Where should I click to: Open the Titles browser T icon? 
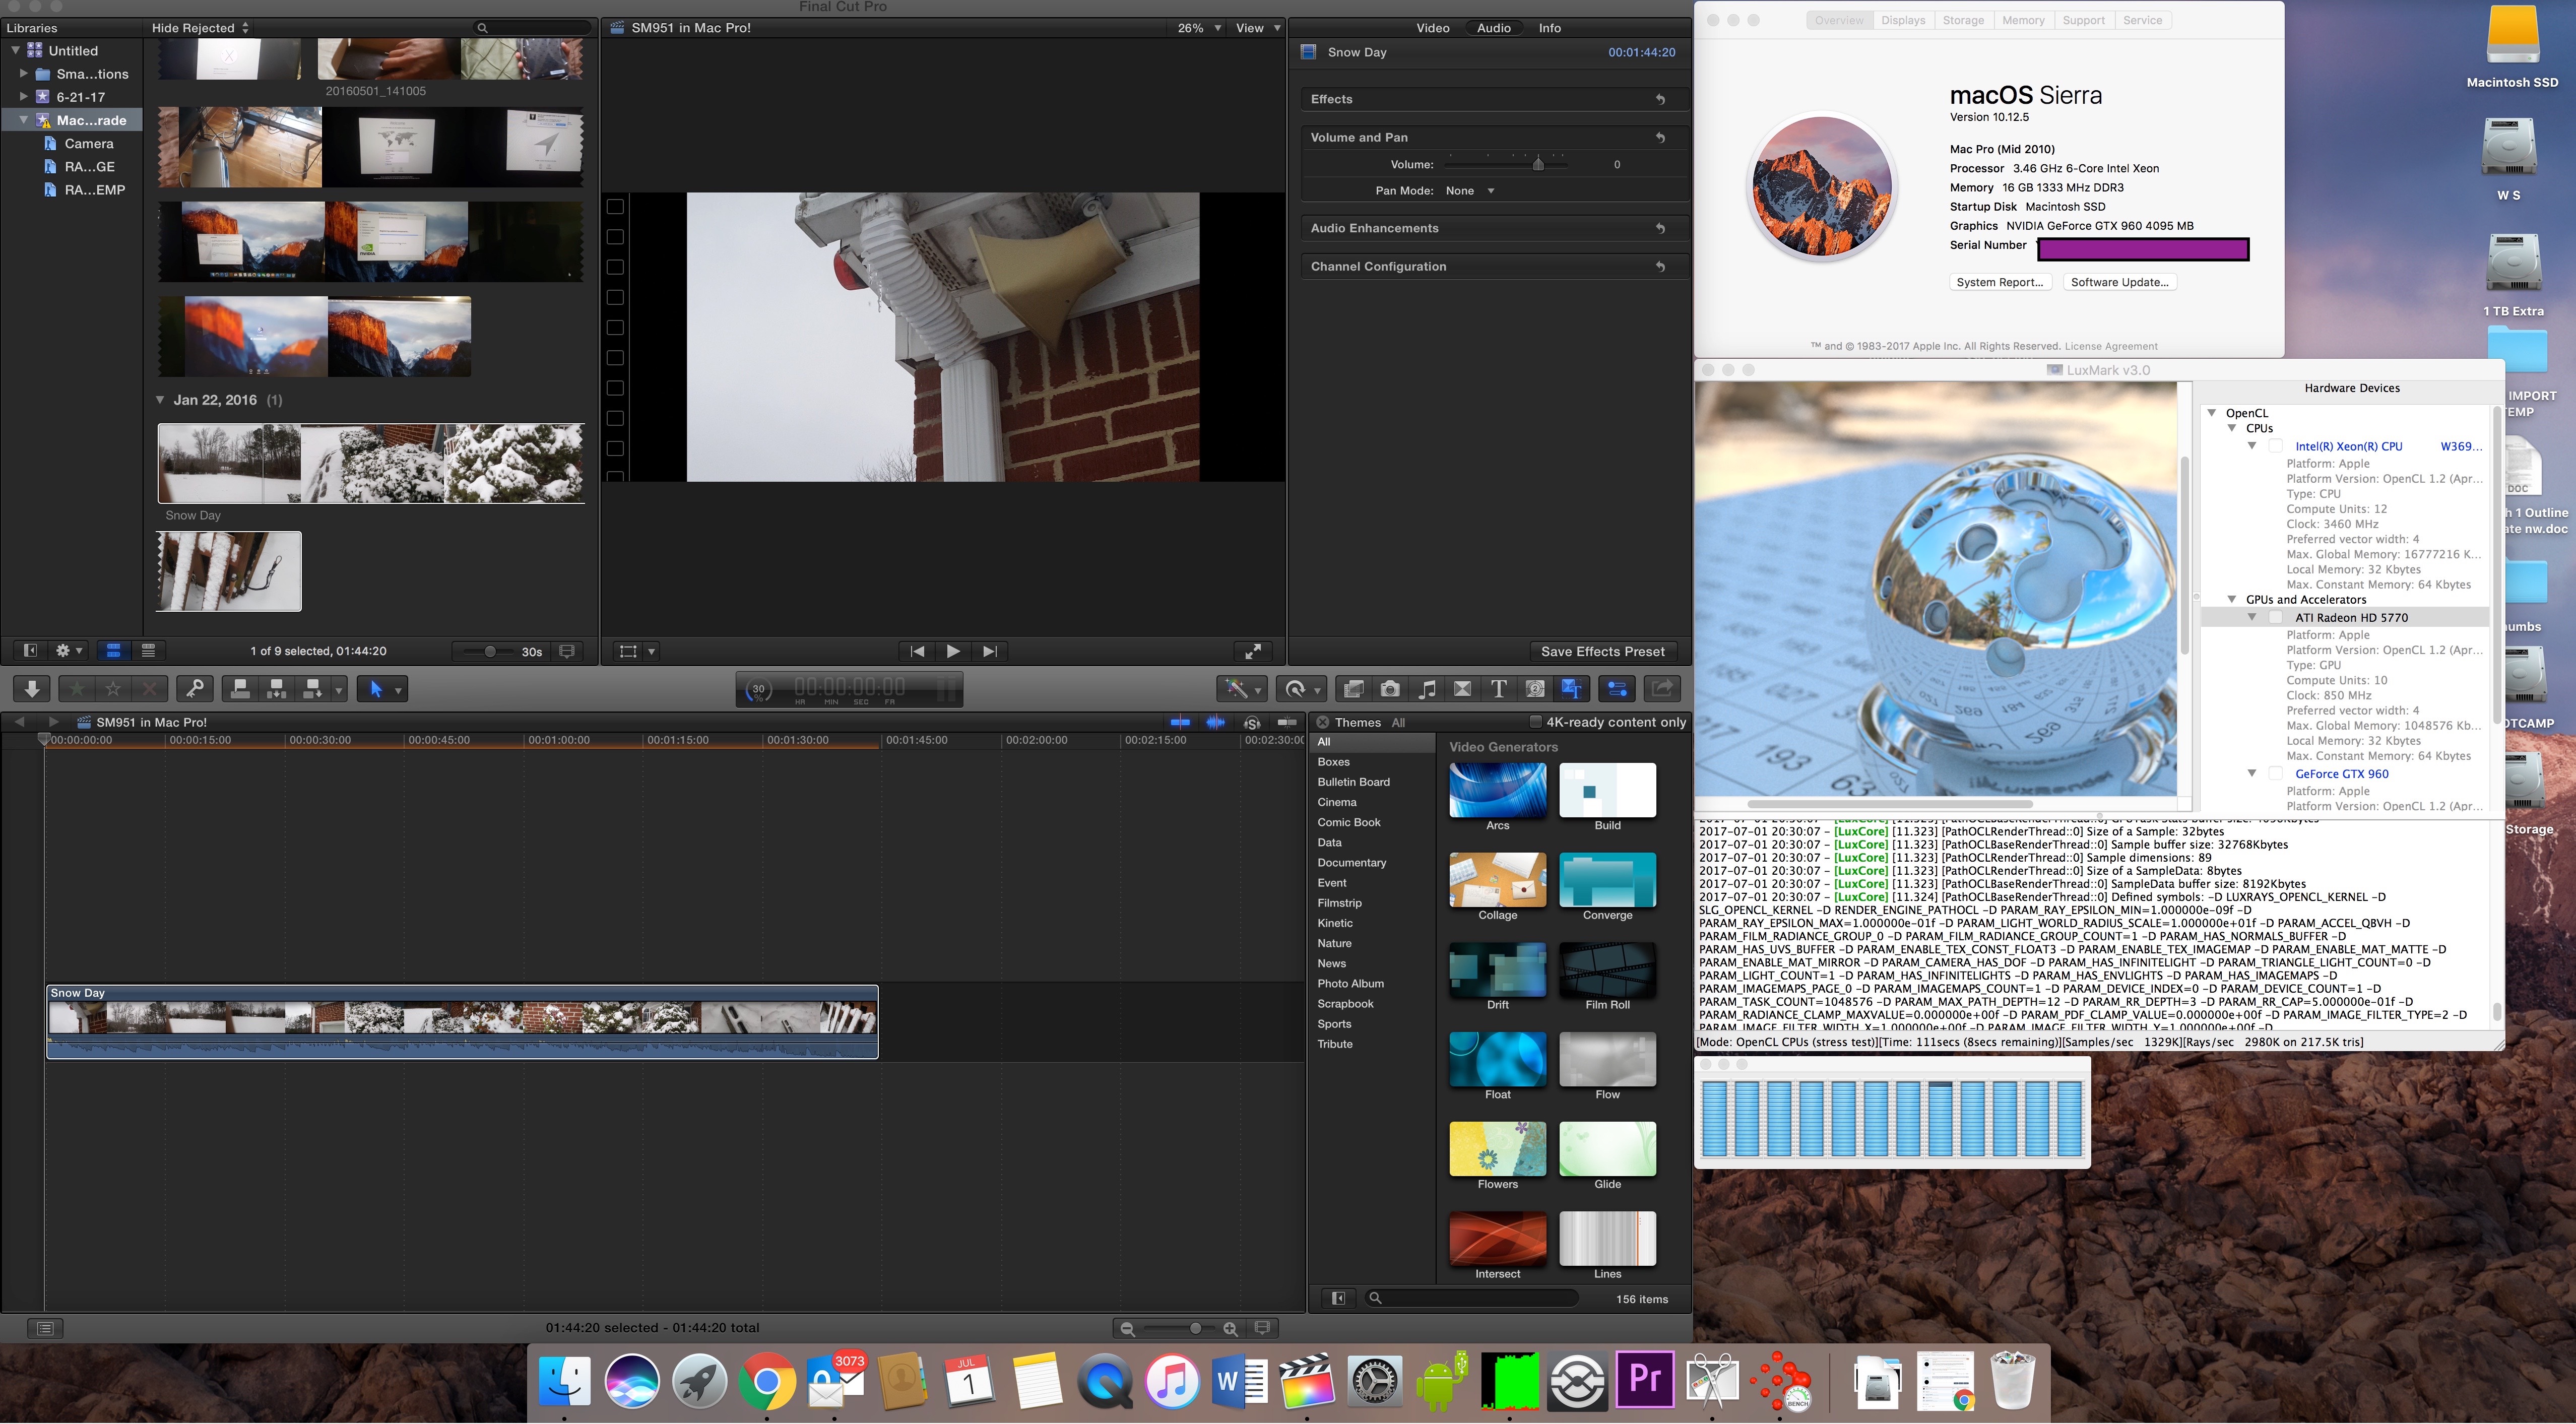(1498, 689)
